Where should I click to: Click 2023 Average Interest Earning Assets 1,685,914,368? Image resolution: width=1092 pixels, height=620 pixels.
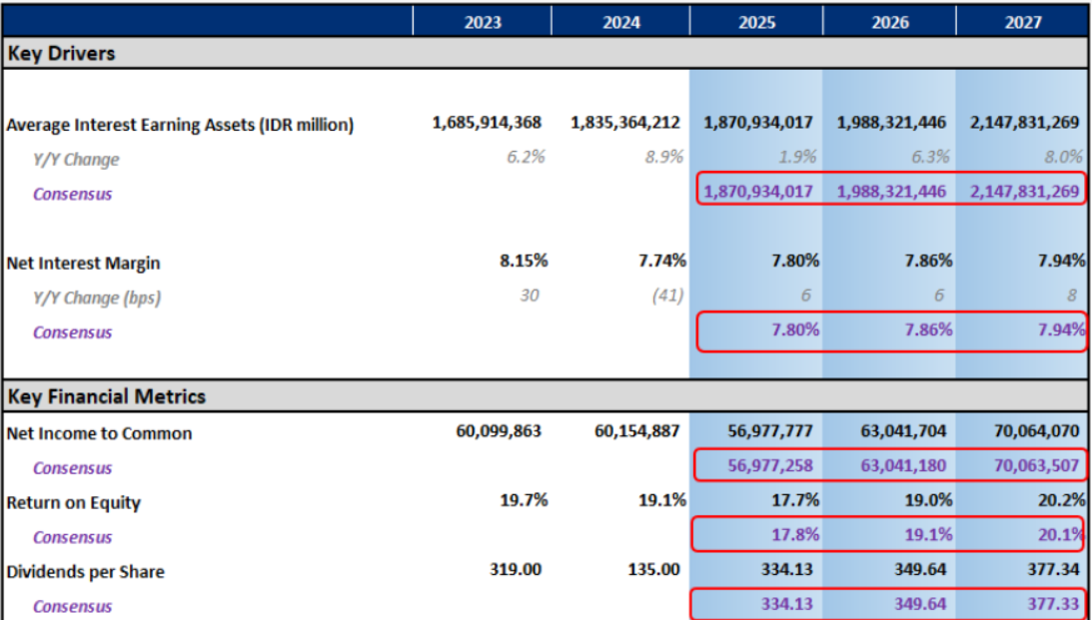coord(487,123)
